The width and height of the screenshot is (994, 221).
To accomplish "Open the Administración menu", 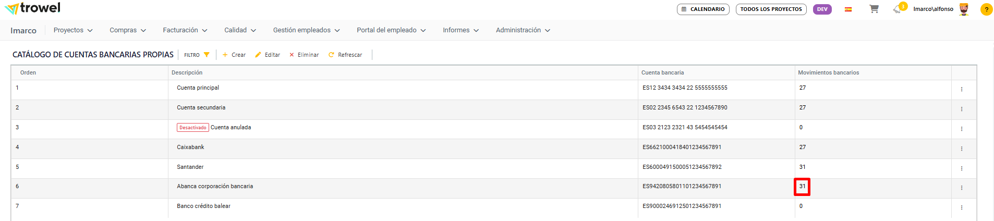I will pos(523,30).
